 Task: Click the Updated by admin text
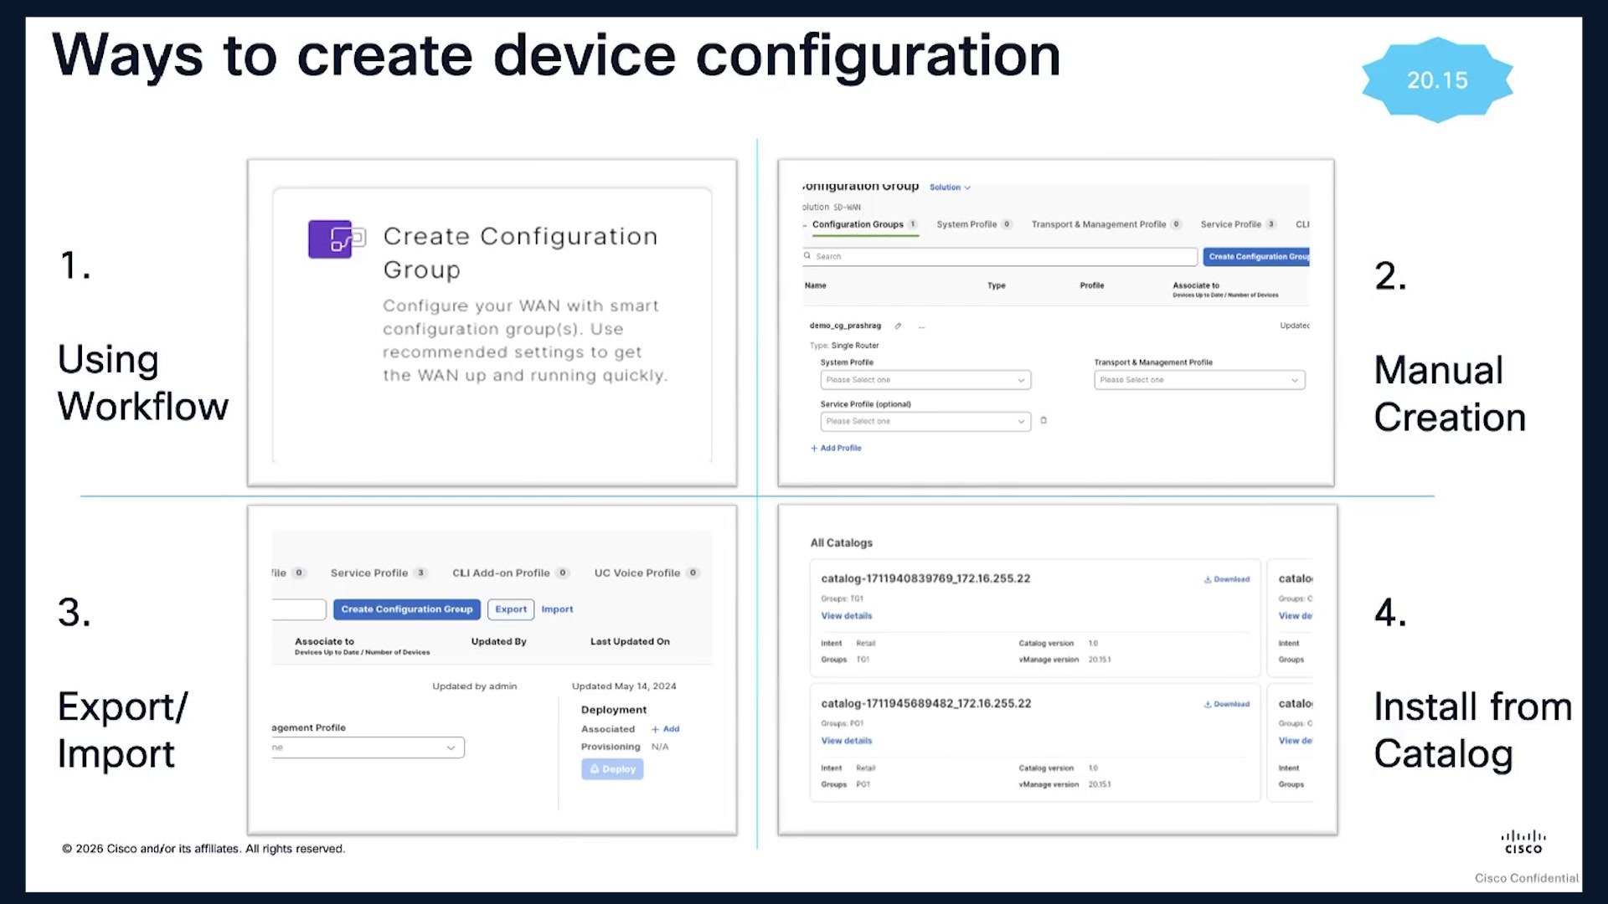474,686
